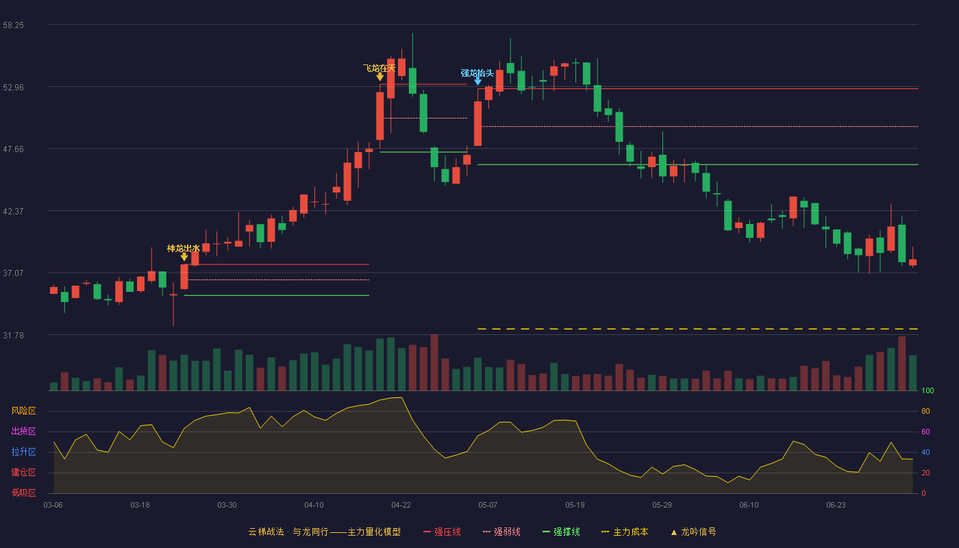Click the 31.78 price axis label
Viewport: 959px width, 548px height.
coord(13,335)
